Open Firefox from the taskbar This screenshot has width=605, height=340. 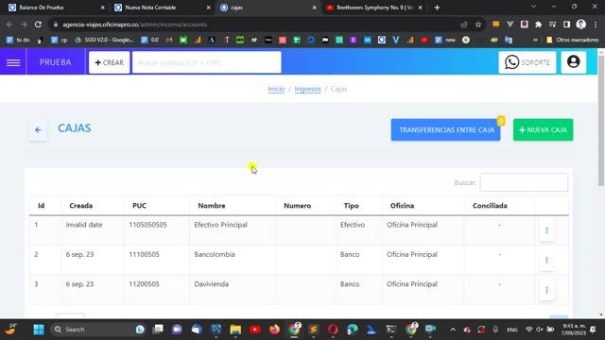pyautogui.click(x=274, y=330)
